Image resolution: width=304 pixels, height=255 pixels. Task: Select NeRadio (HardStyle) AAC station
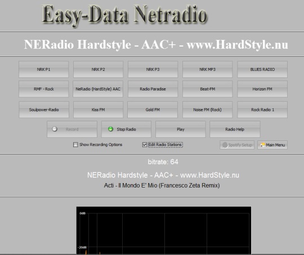(x=98, y=89)
